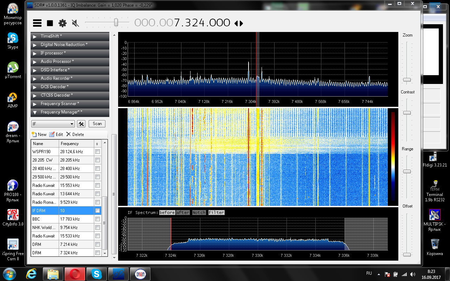Stop the radio with the stop button

[x=50, y=23]
